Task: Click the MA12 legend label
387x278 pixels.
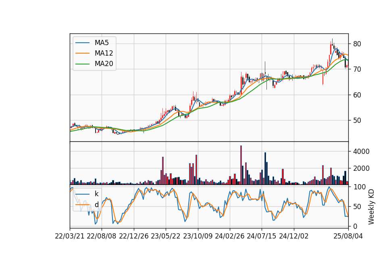Action: (x=104, y=53)
